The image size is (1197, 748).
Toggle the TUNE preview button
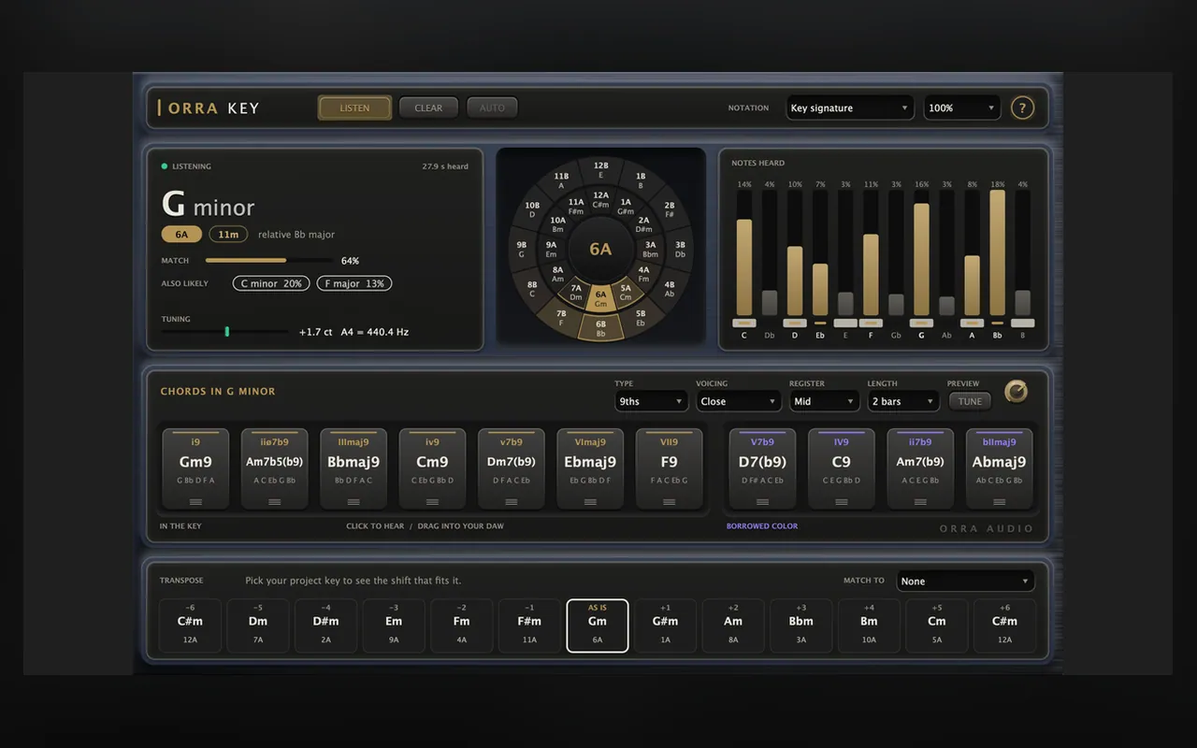[970, 401]
